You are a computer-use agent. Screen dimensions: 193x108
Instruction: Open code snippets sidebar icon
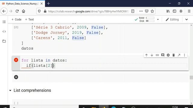point(4,31)
